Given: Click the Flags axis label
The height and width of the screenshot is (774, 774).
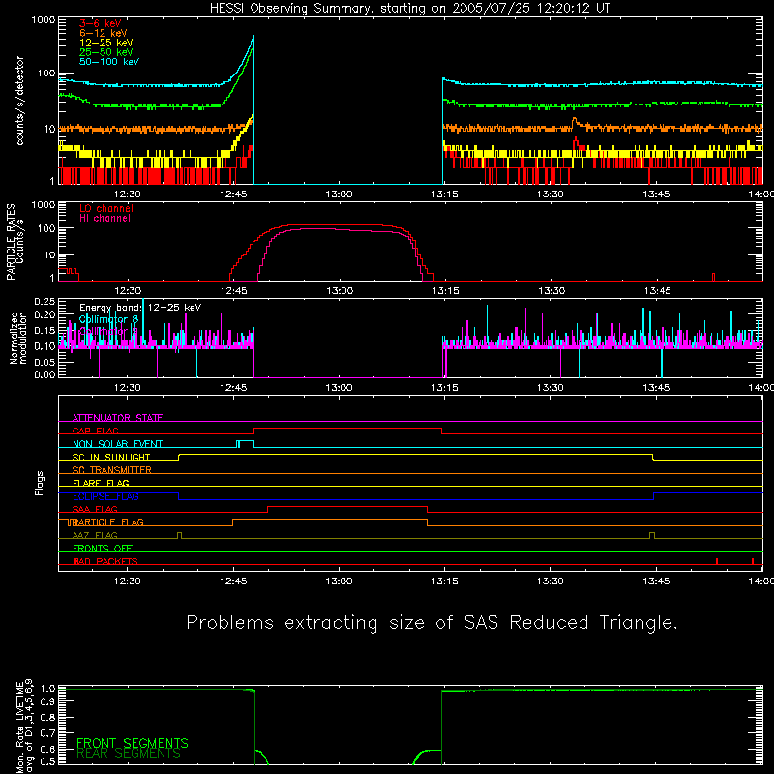Looking at the screenshot, I should (x=40, y=483).
